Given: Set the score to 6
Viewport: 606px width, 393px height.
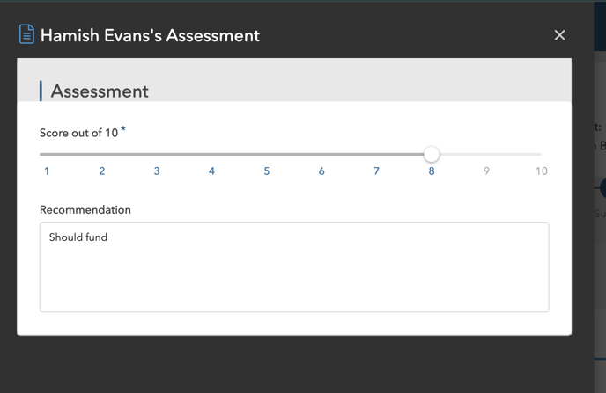Looking at the screenshot, I should 321,171.
